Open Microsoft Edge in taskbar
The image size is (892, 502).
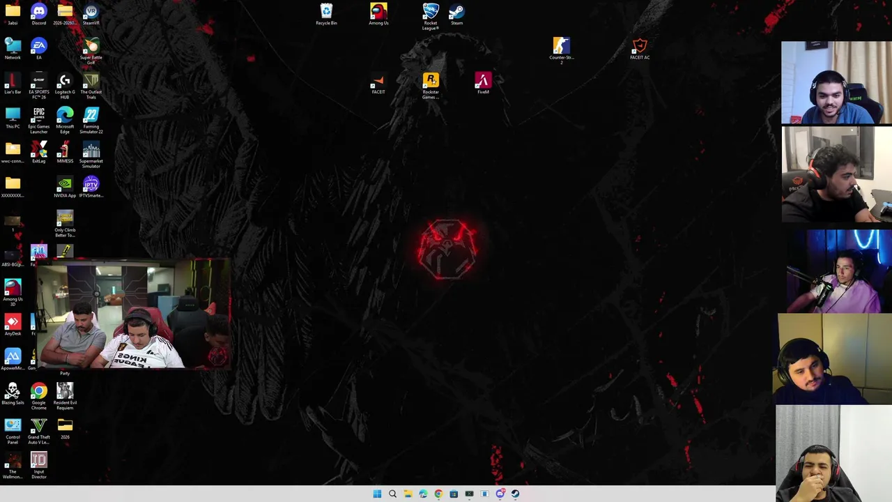(423, 494)
